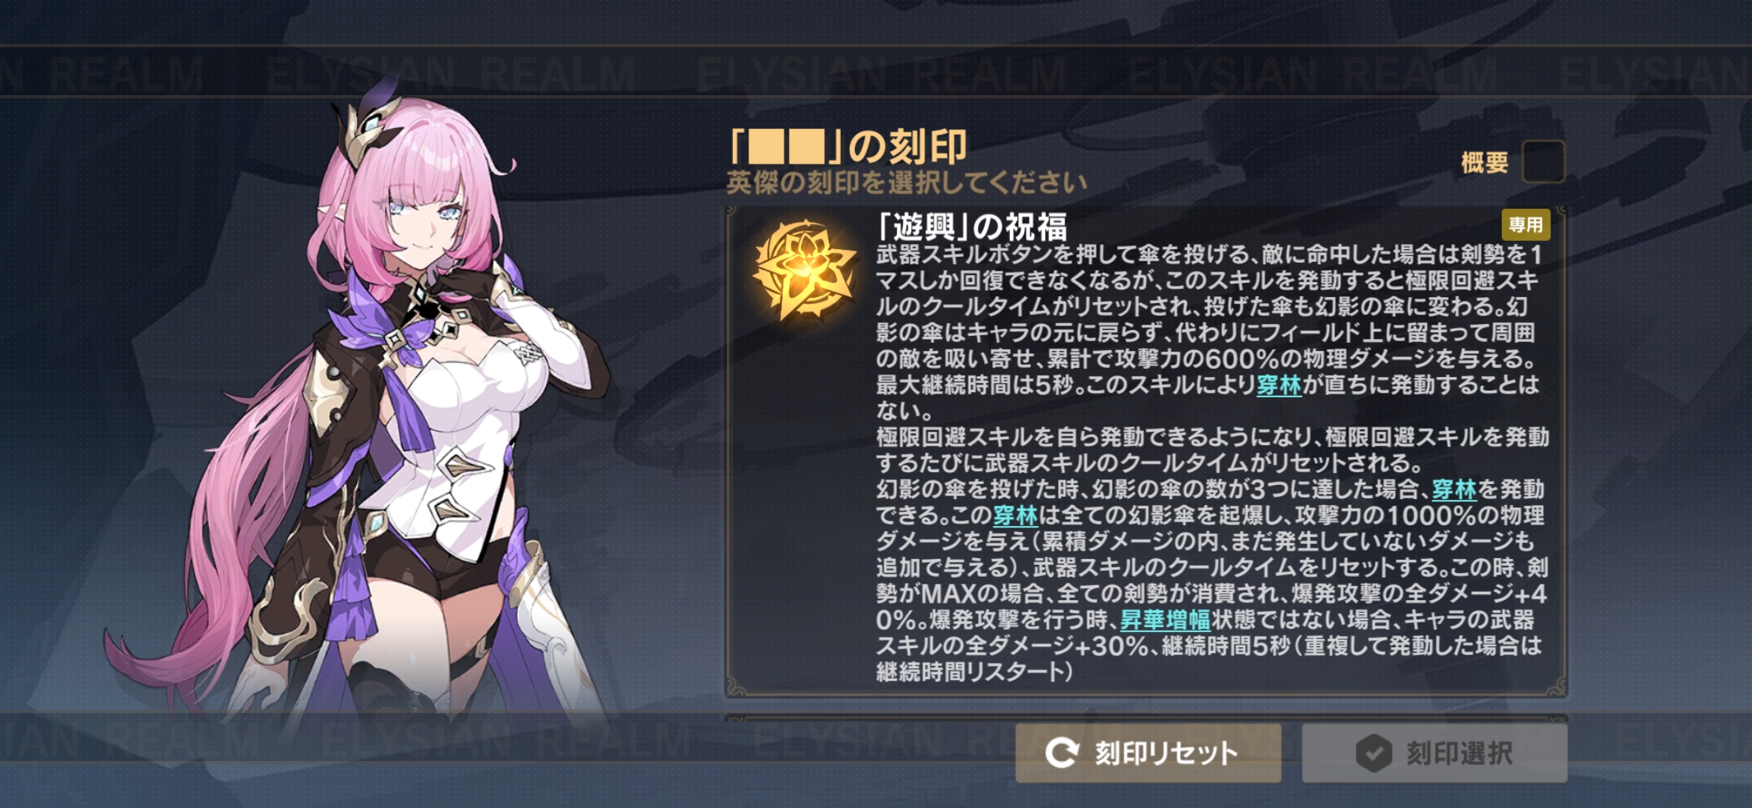This screenshot has width=1752, height=808.
Task: Open the 昇華増幅 keyword link
Action: click(1165, 620)
